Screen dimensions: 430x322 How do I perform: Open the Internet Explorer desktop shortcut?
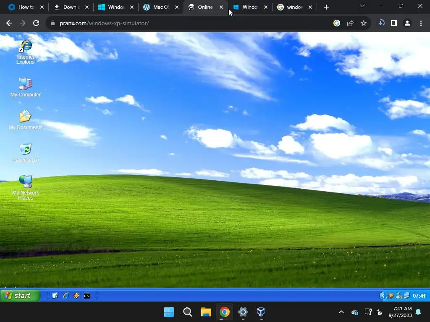pyautogui.click(x=26, y=52)
